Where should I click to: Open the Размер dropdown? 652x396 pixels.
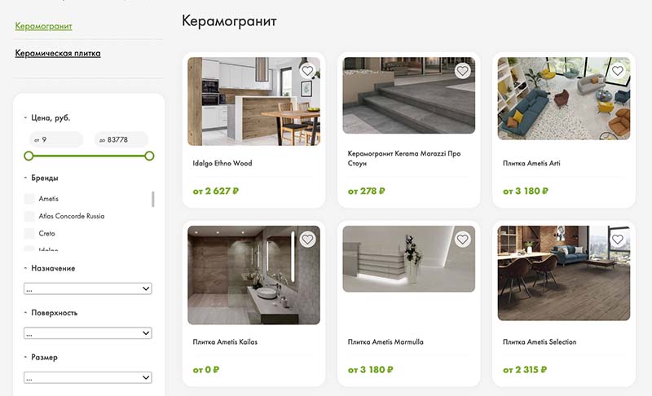[88, 378]
